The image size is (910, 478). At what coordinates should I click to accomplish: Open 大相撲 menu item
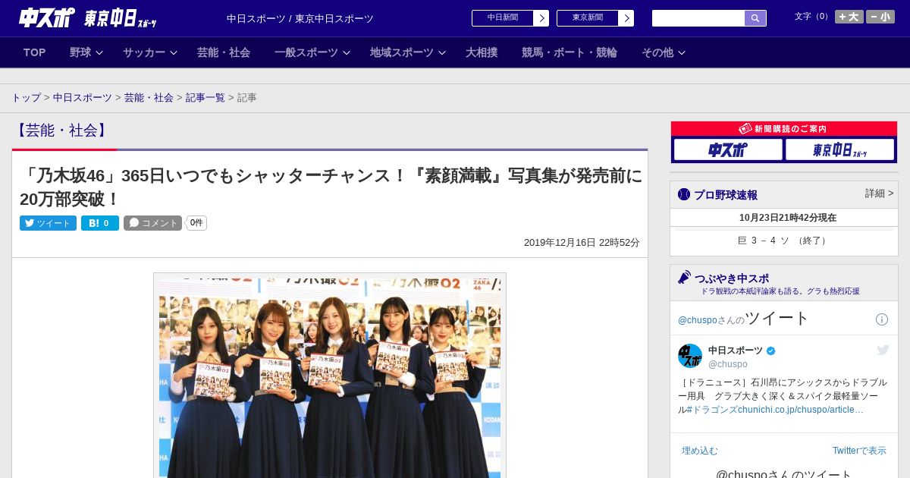[x=482, y=52]
